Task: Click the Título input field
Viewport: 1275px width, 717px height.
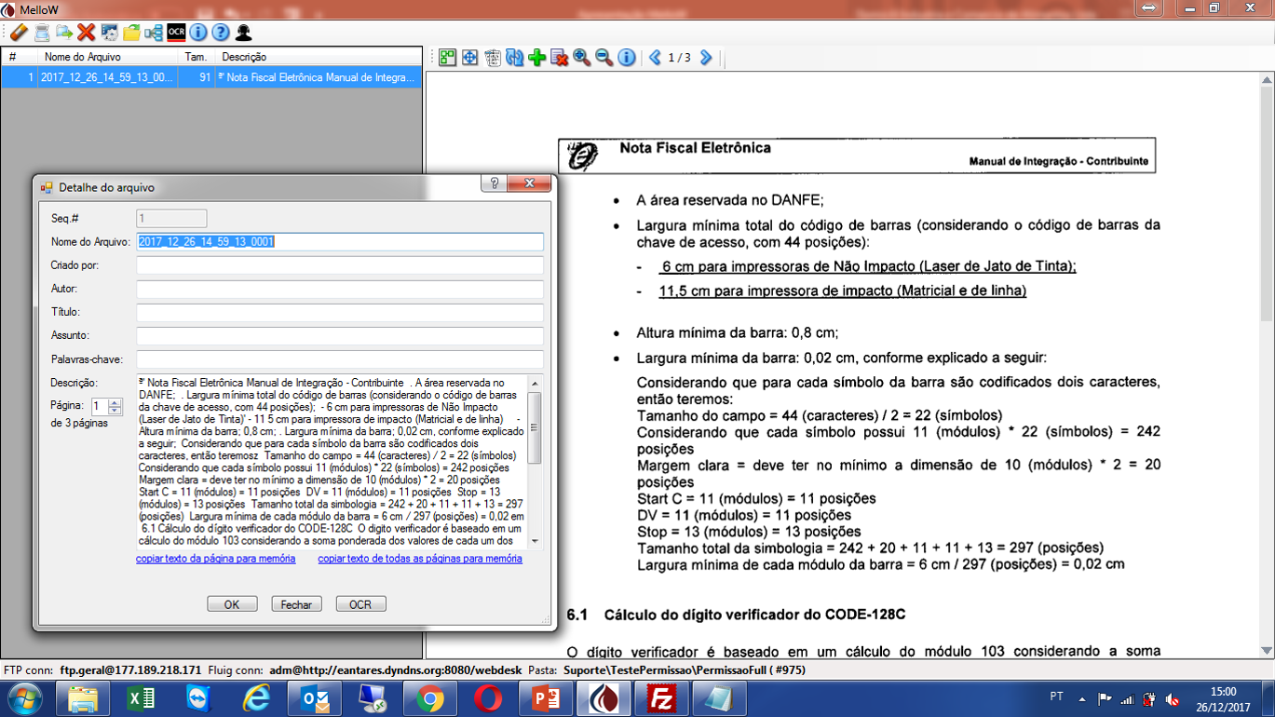Action: coord(339,312)
